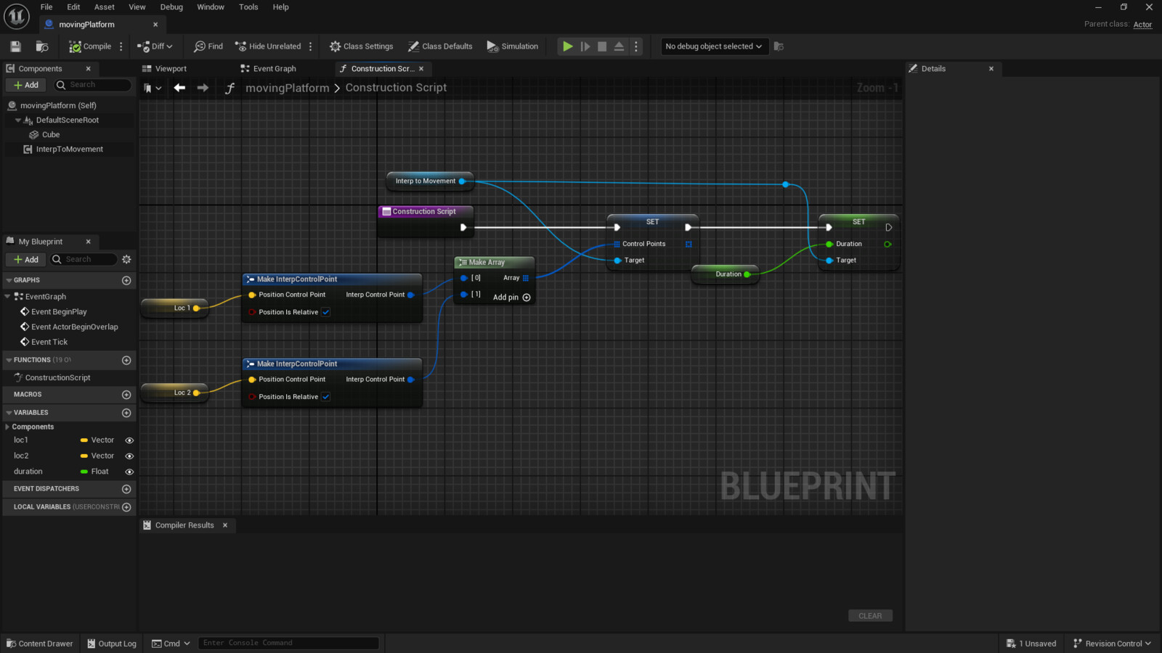Browse to asset in Content Browser icon
Viewport: 1162px width, 653px height.
(42, 46)
